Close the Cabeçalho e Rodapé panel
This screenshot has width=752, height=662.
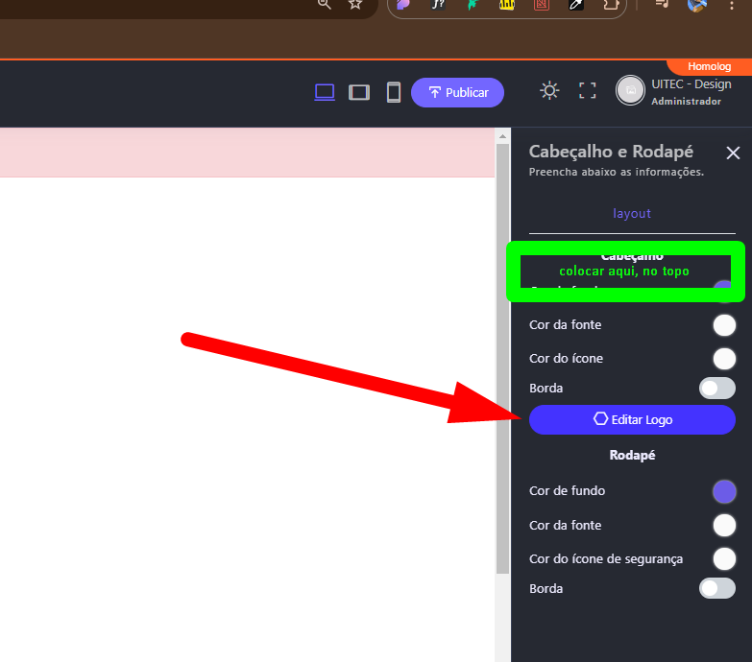pyautogui.click(x=733, y=153)
